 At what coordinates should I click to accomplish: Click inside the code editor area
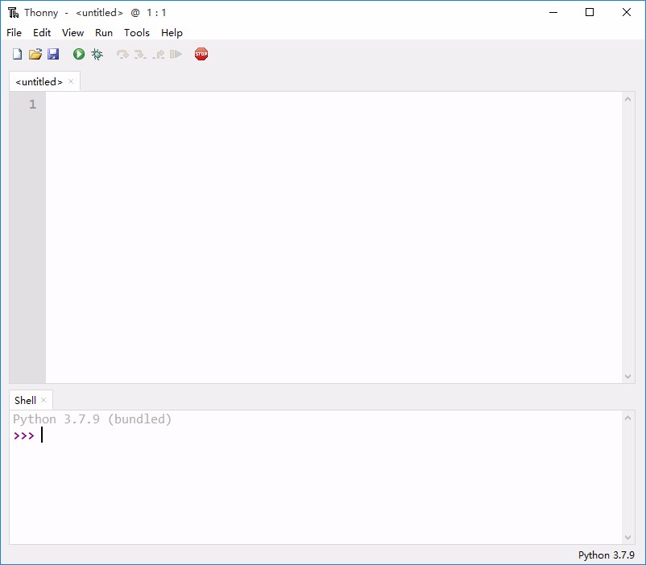pos(333,237)
